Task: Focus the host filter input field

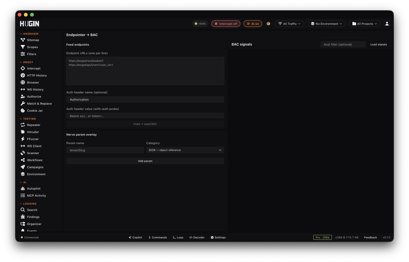Action: click(x=343, y=44)
